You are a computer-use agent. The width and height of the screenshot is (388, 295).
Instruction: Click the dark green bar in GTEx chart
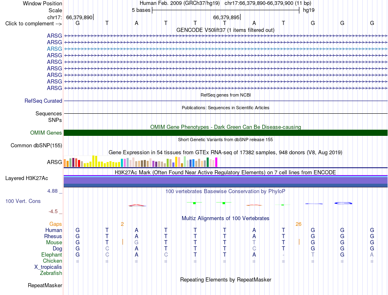point(207,162)
